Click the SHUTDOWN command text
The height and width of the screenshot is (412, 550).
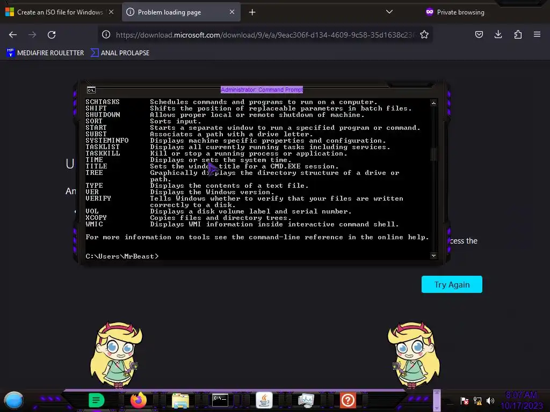(x=103, y=115)
